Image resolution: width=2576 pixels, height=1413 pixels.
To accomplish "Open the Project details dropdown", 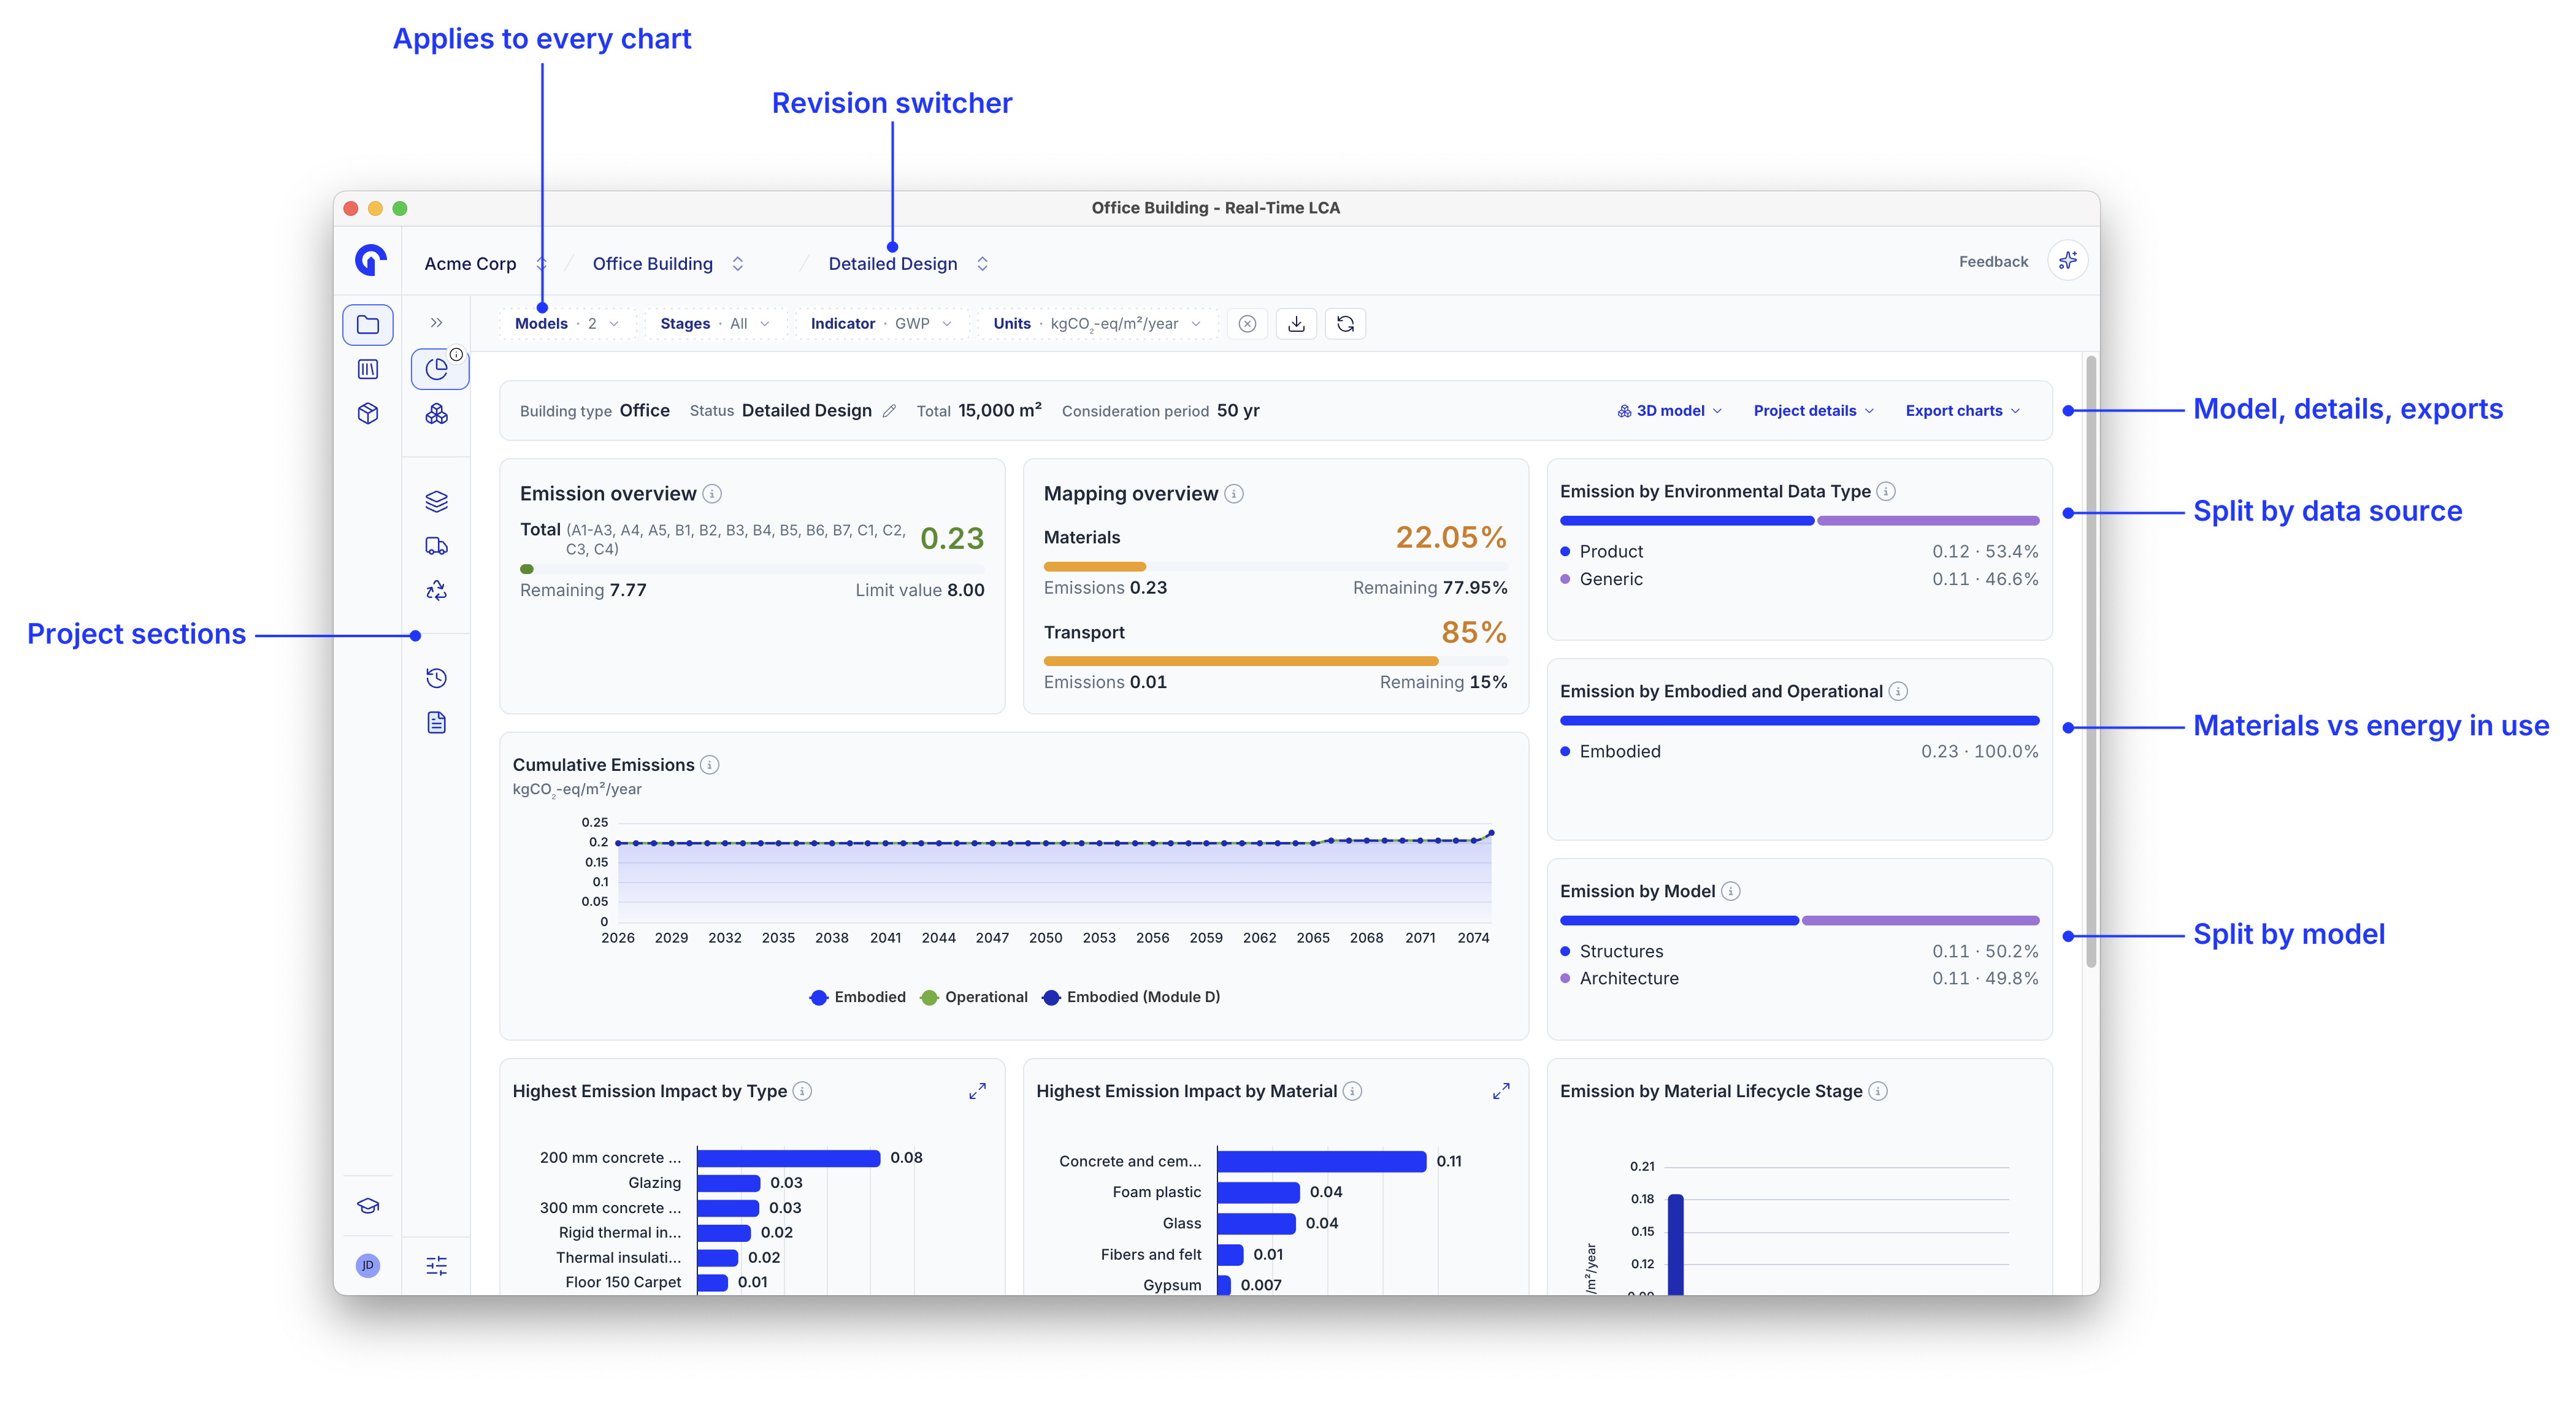I will (1813, 411).
